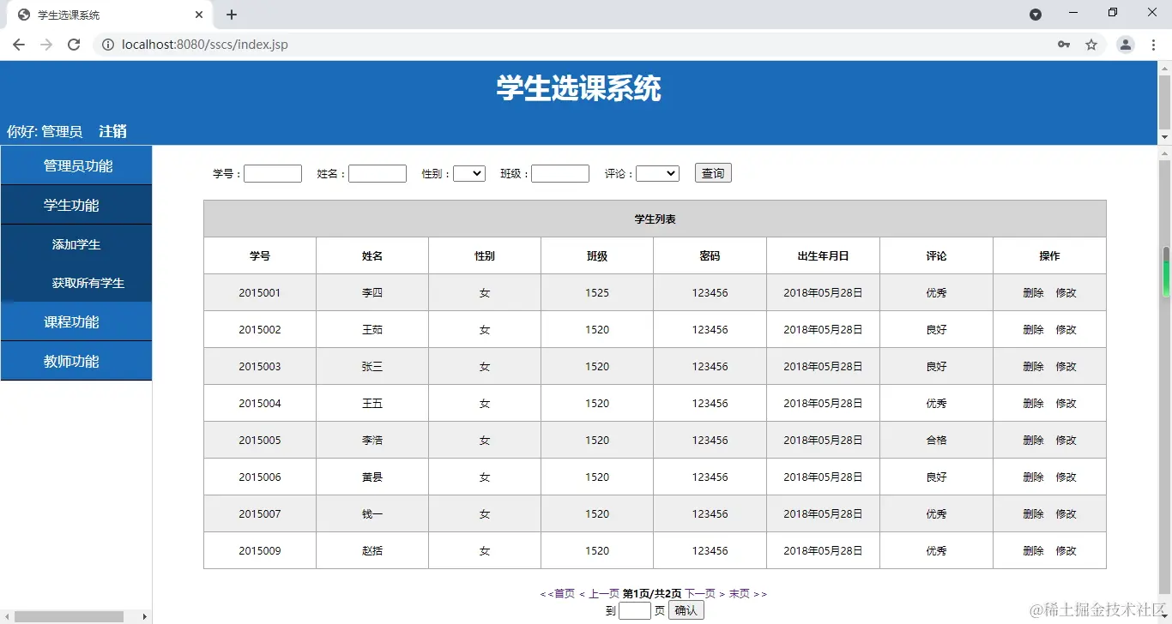Delete student 2015001 via 删除 link
This screenshot has height=624, width=1172.
[1032, 292]
